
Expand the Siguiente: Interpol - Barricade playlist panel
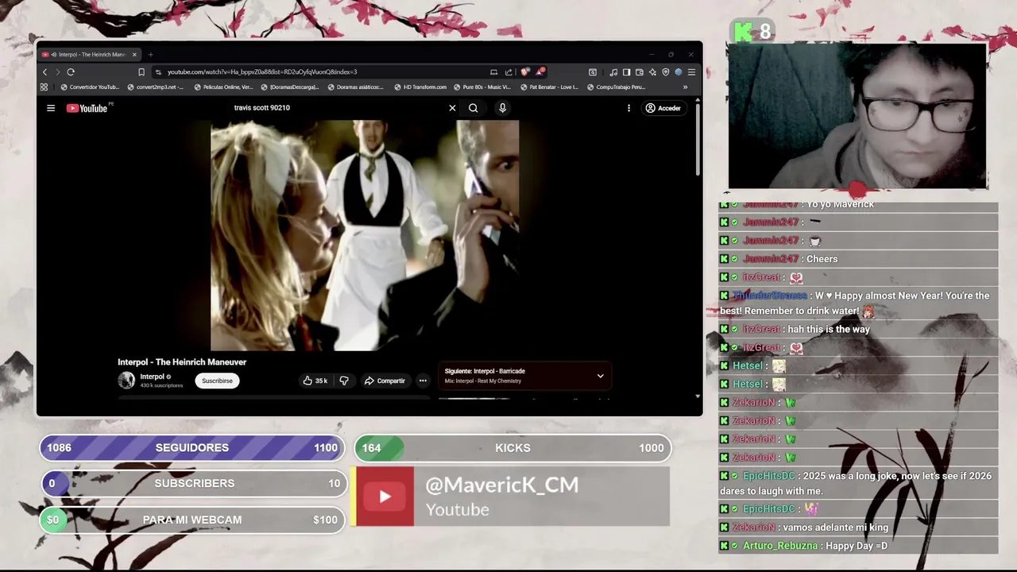click(x=525, y=376)
